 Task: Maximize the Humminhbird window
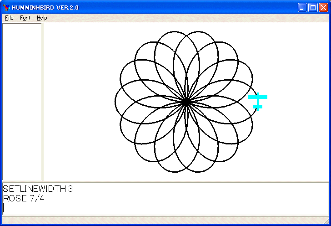[313, 8]
